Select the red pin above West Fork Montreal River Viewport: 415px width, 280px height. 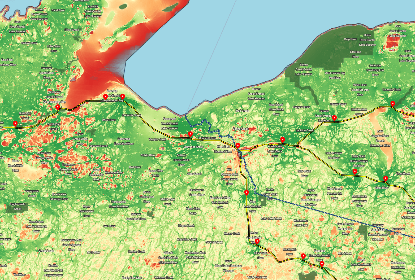(238, 146)
